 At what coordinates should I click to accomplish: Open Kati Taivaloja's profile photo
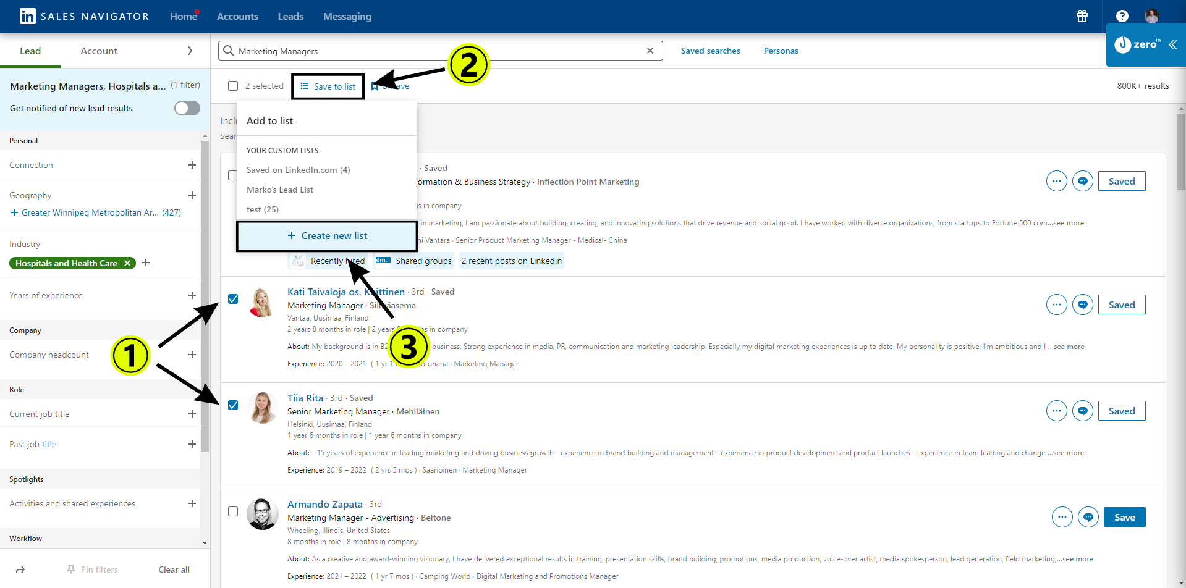point(262,302)
